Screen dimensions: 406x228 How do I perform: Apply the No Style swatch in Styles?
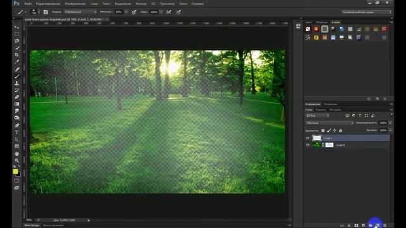tap(308, 29)
